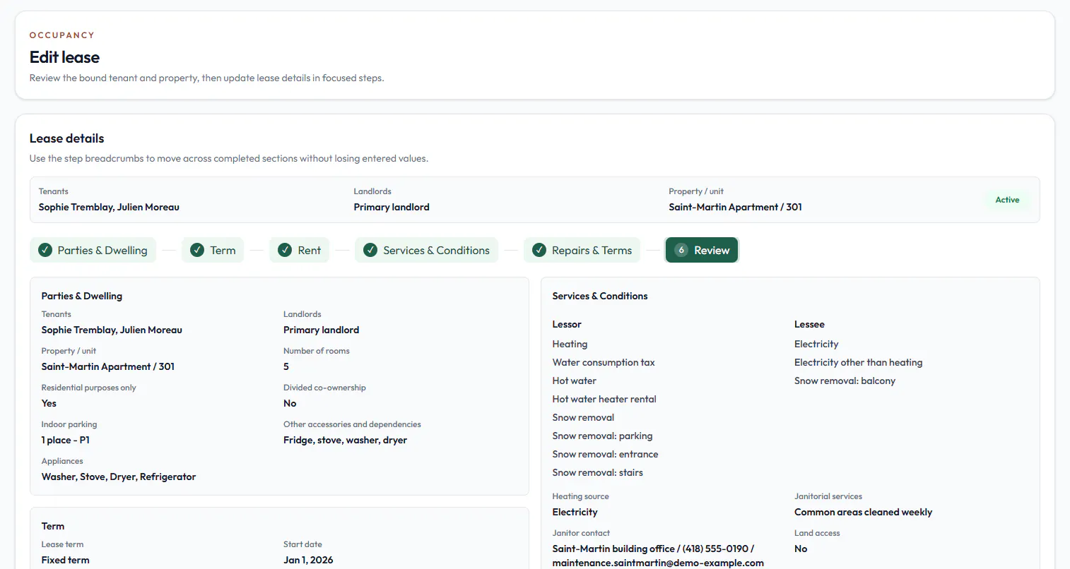Click 'Hot water heater rental' item

(604, 399)
